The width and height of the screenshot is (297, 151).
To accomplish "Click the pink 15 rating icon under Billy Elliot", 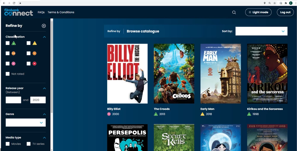I will click(109, 114).
